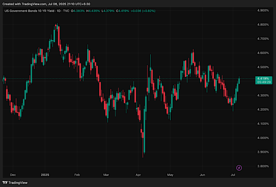Click the 4.000% price axis label
This screenshot has width=276, height=187.
[x=263, y=138]
